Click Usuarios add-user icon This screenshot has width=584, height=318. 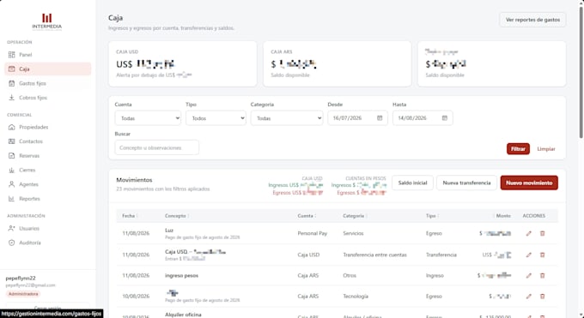pos(11,228)
